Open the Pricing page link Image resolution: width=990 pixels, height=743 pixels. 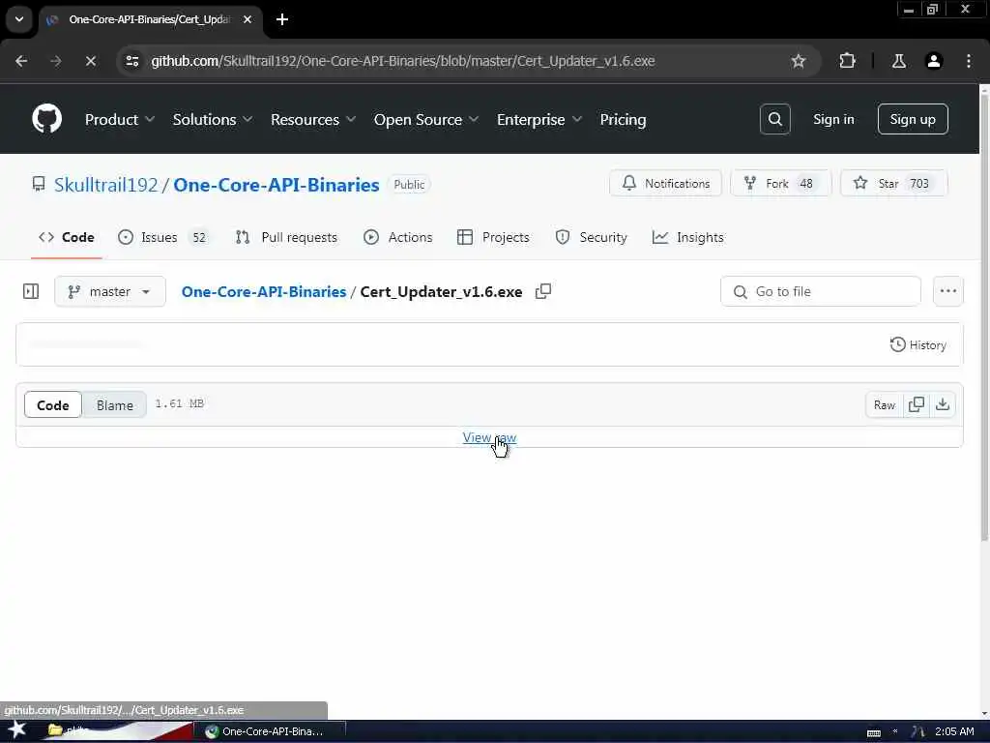point(623,119)
